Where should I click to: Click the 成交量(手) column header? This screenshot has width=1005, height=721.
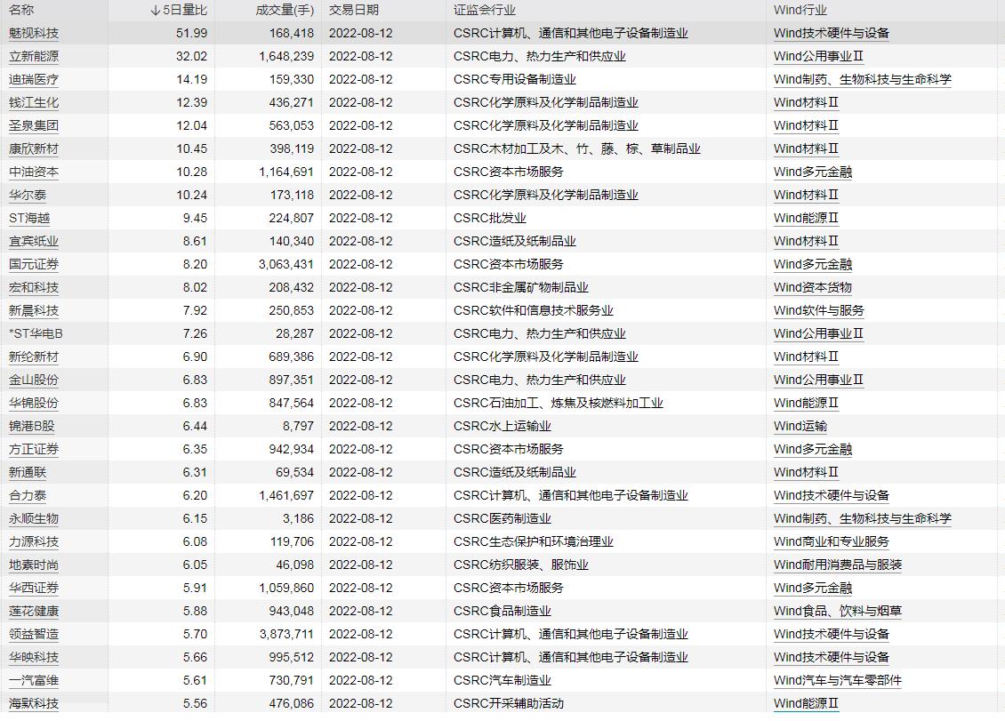[285, 11]
